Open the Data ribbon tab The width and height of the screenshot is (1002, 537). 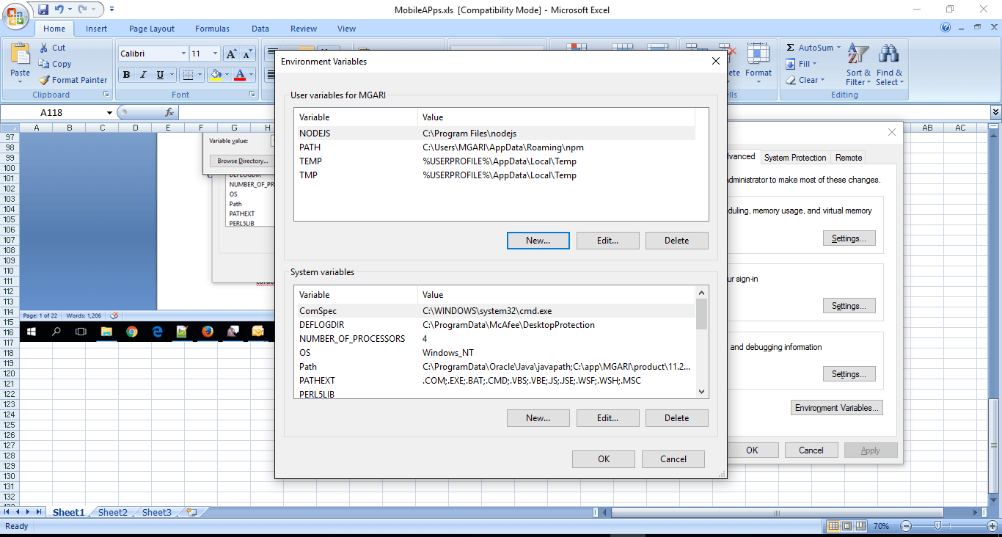(x=260, y=29)
